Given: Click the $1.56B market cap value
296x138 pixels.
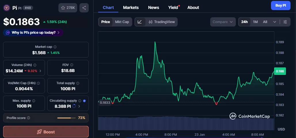Looking at the screenshot, I should (x=39, y=53).
